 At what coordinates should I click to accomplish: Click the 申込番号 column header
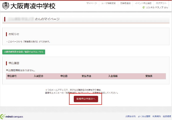click(12, 76)
